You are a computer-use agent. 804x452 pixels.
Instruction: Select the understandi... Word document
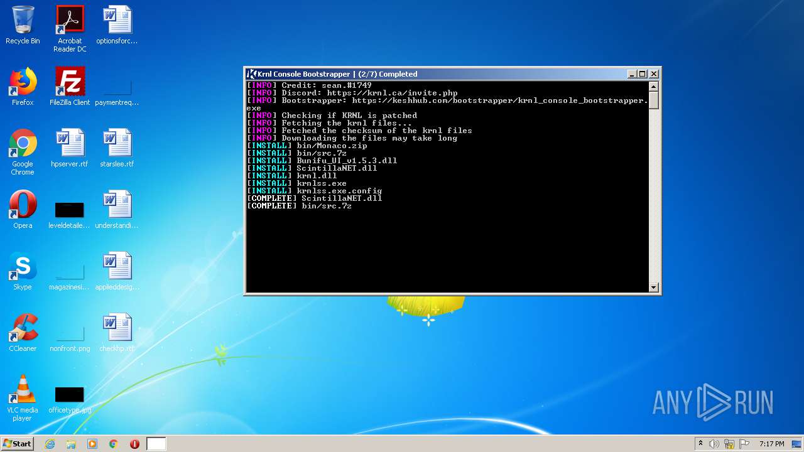117,210
